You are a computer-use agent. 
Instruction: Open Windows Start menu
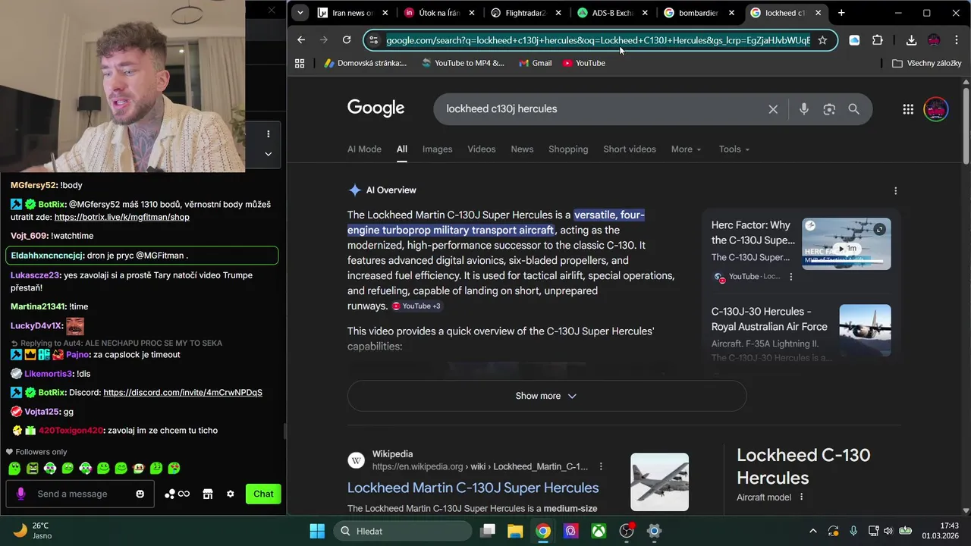317,531
